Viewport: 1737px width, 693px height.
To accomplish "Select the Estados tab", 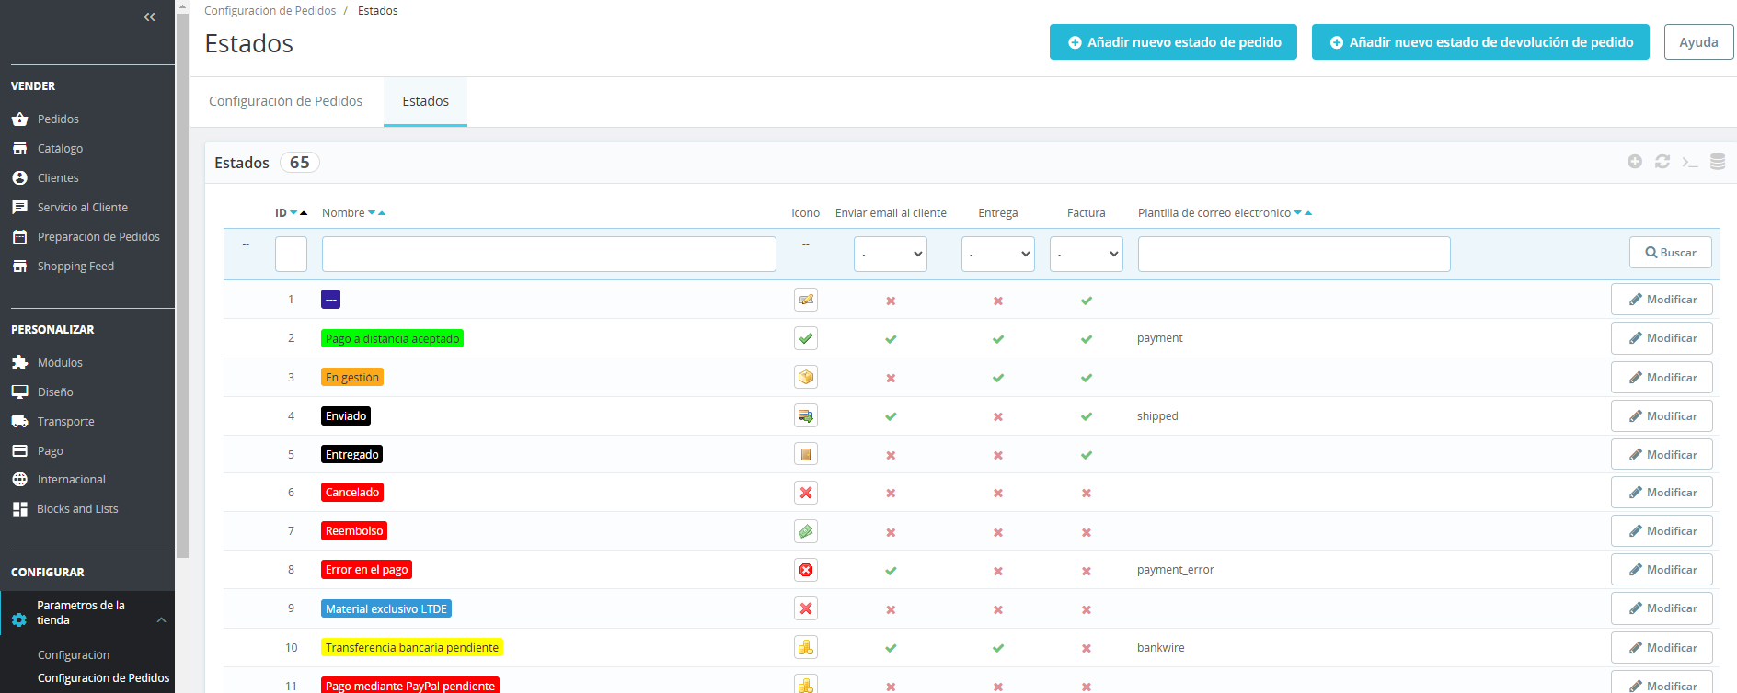I will click(425, 101).
